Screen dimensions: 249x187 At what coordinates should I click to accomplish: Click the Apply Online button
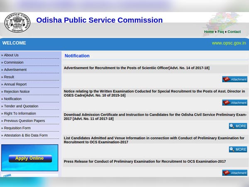coord(30,158)
